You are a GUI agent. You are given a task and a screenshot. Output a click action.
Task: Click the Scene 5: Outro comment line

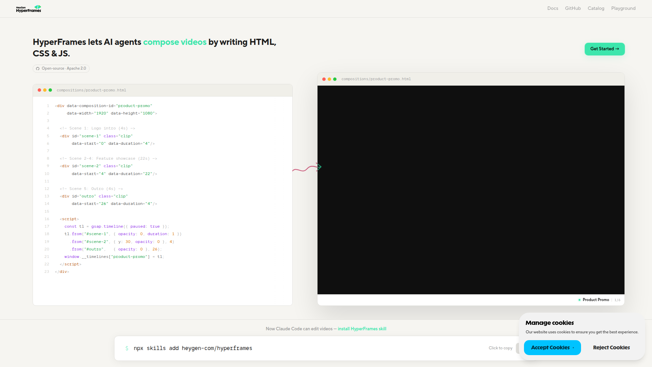[91, 189]
